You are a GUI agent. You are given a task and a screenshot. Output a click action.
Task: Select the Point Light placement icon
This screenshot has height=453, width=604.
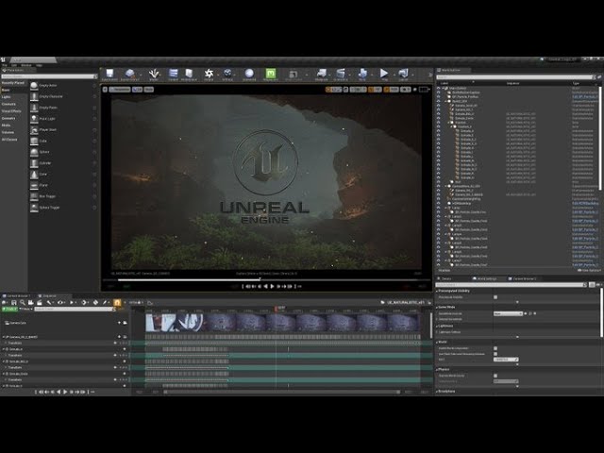[34, 119]
